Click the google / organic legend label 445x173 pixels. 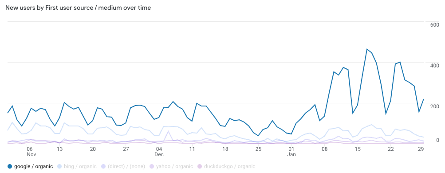pos(33,166)
